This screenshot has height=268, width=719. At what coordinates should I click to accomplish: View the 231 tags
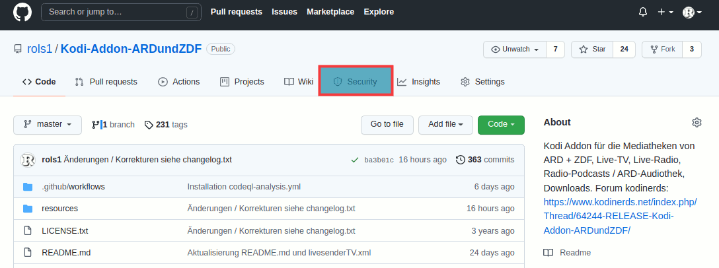point(166,125)
